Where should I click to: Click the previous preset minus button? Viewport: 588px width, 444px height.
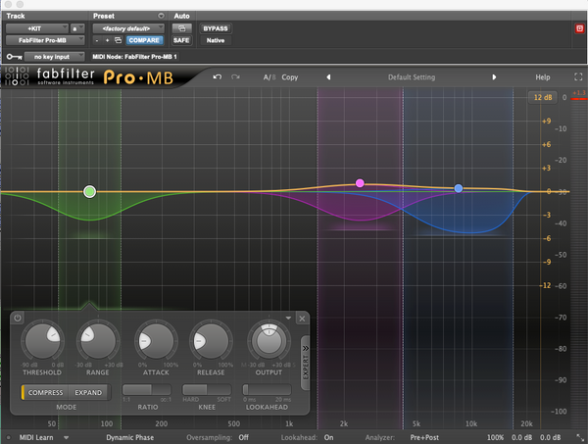click(x=97, y=40)
